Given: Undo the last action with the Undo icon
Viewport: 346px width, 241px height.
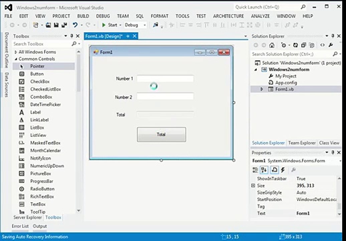Looking at the screenshot, I should 75,25.
